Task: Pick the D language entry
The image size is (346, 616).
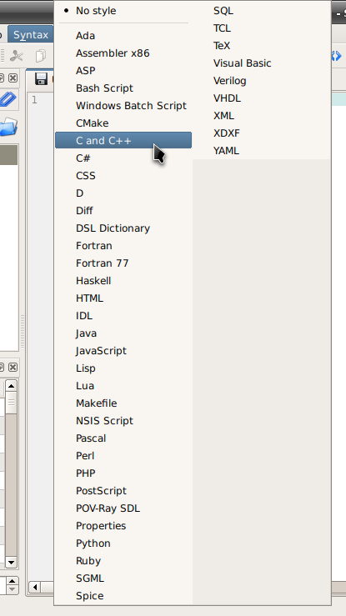Action: pyautogui.click(x=123, y=193)
